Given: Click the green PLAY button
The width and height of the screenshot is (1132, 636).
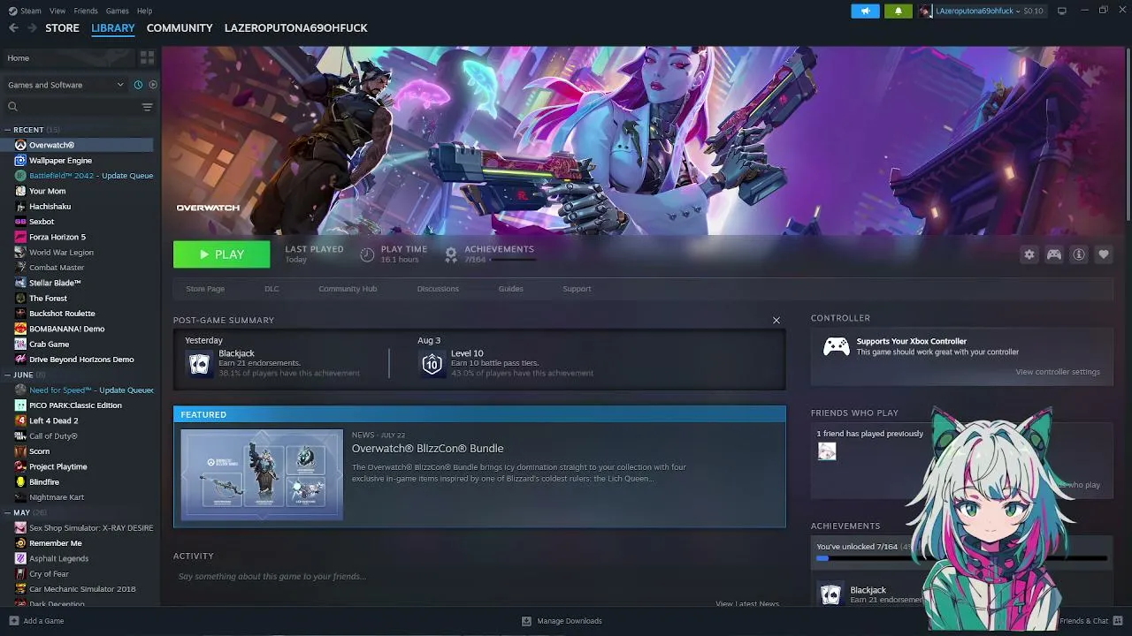Looking at the screenshot, I should coord(221,254).
